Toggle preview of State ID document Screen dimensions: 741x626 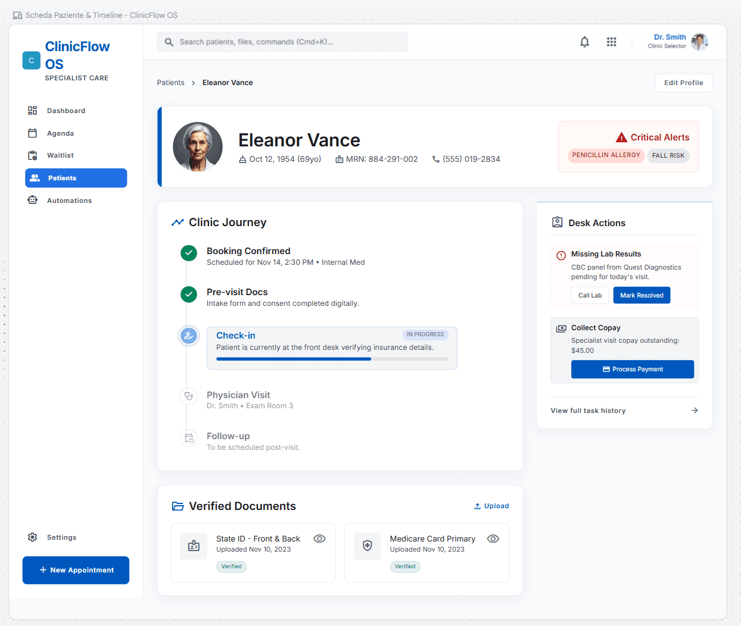319,539
